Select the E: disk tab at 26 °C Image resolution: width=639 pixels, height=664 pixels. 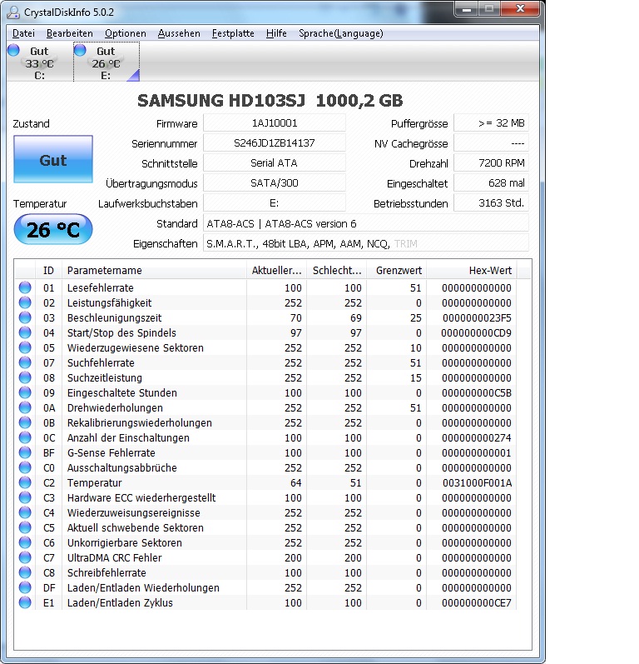point(106,62)
